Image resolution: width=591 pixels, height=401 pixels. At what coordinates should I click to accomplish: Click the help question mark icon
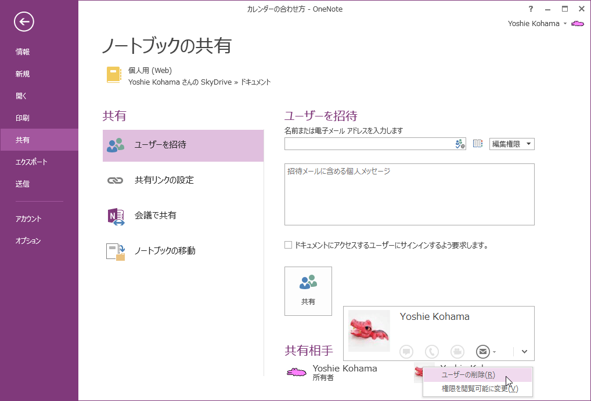point(531,9)
